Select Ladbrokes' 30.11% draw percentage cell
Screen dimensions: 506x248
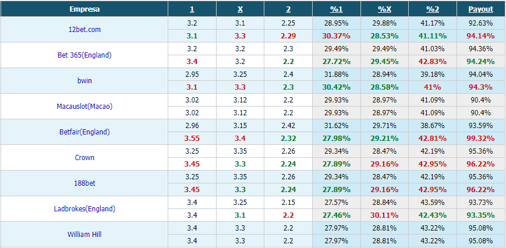384,215
